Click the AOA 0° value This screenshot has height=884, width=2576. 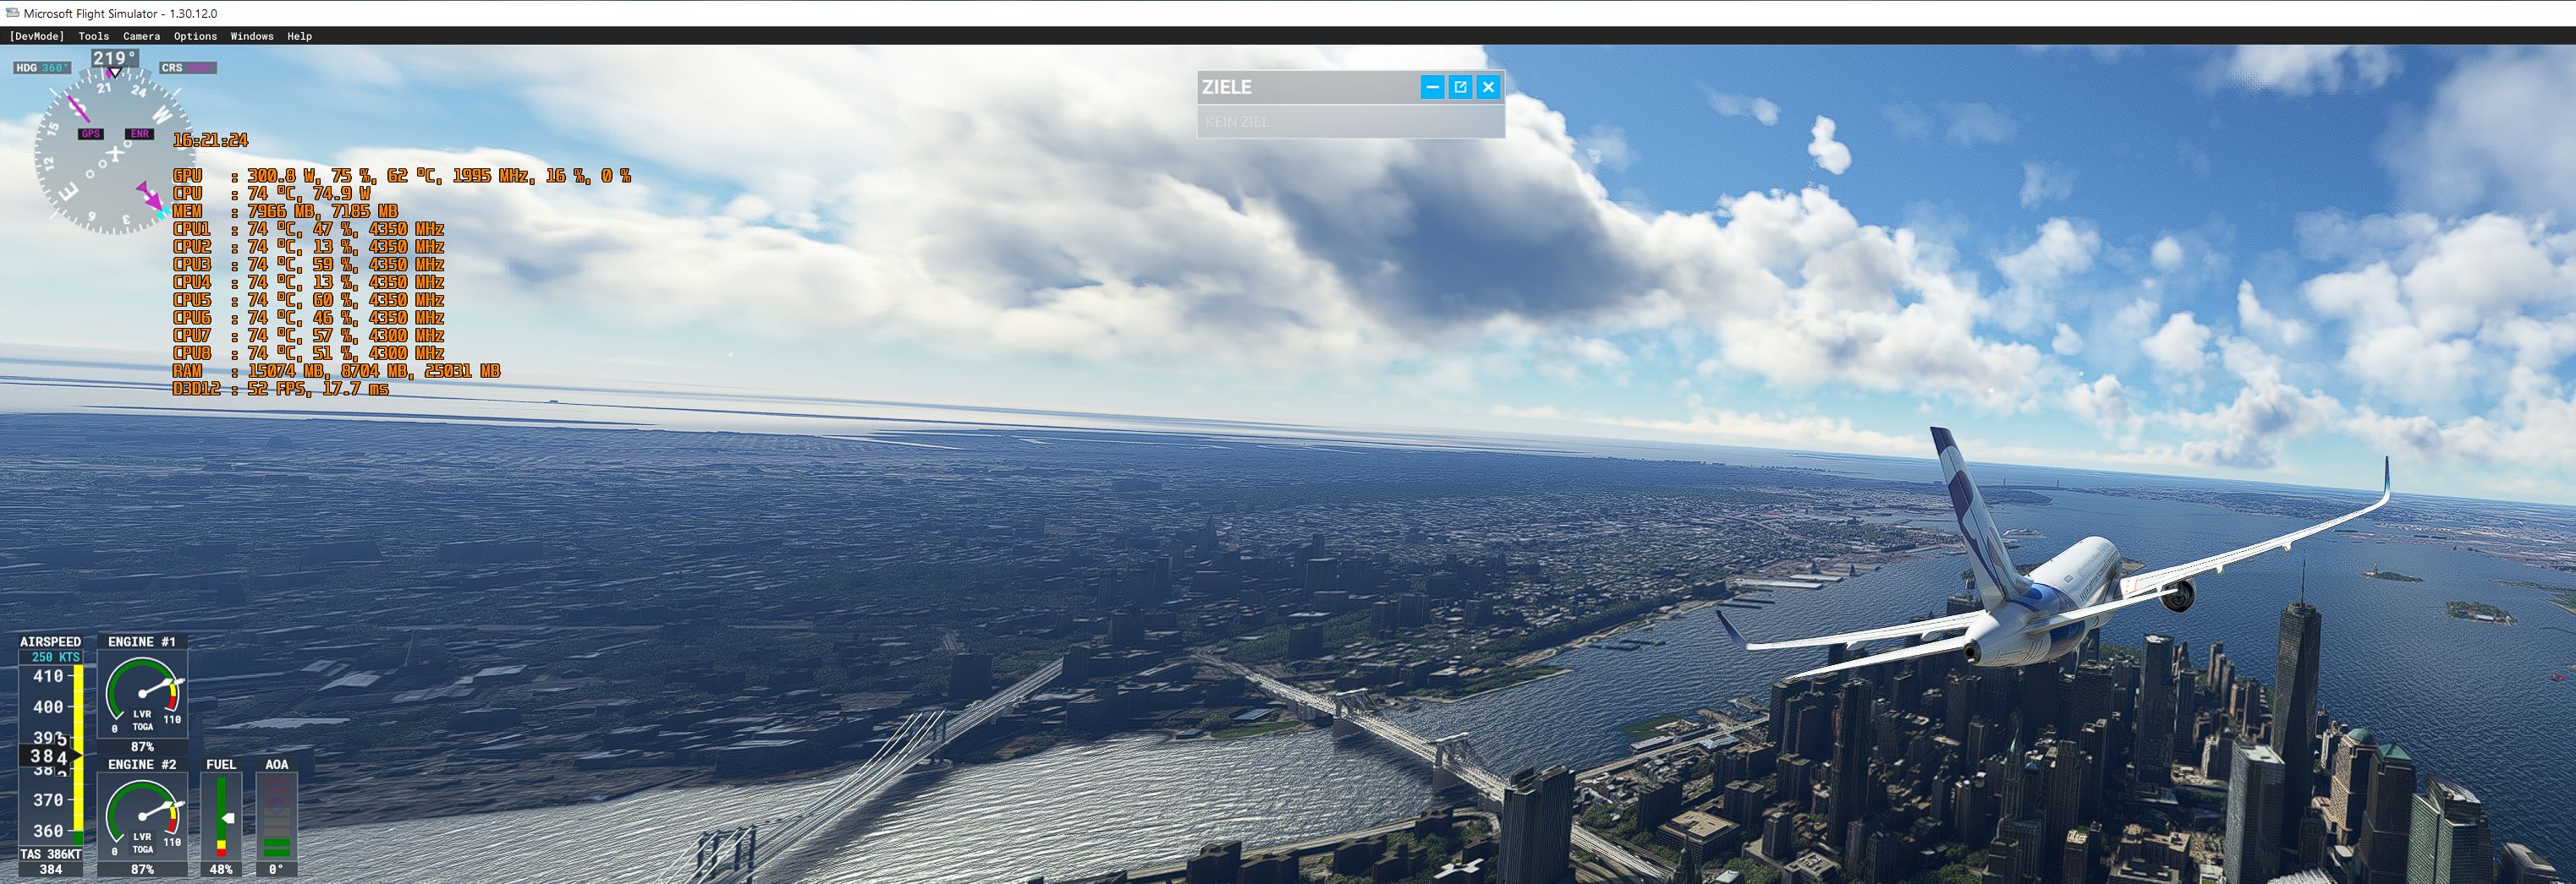coord(276,870)
